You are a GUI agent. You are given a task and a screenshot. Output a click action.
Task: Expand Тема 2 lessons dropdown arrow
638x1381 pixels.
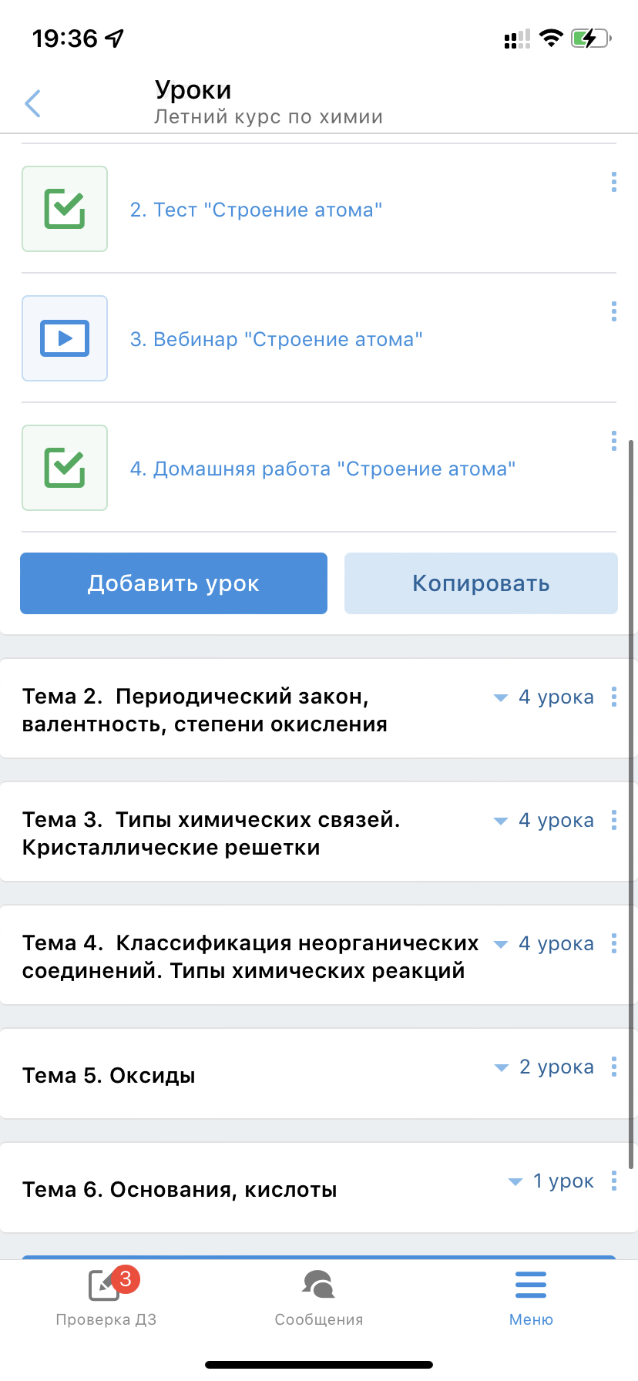pyautogui.click(x=501, y=697)
